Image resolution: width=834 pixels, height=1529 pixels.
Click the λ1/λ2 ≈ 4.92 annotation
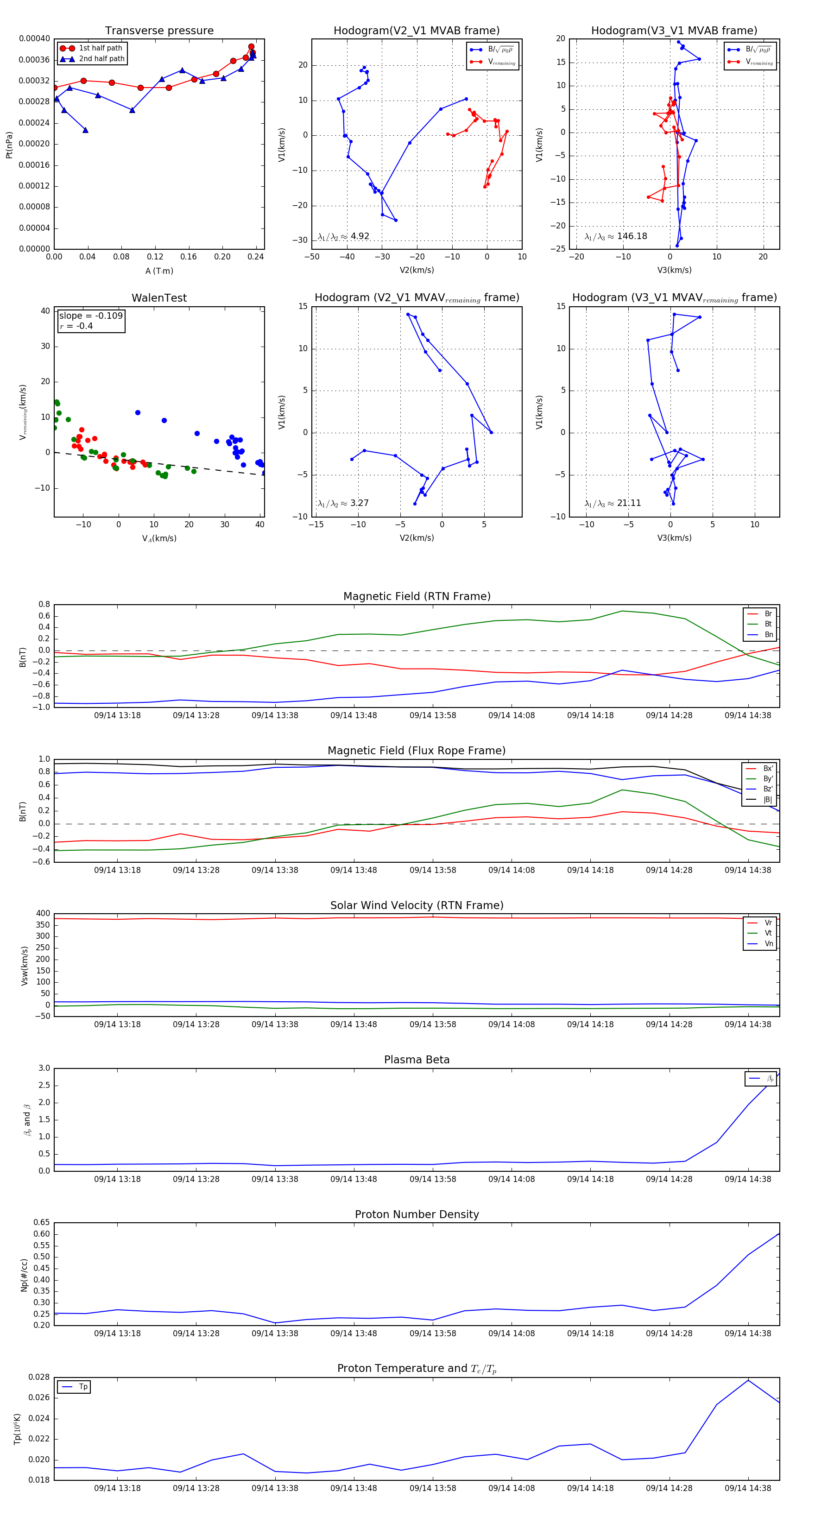point(343,236)
